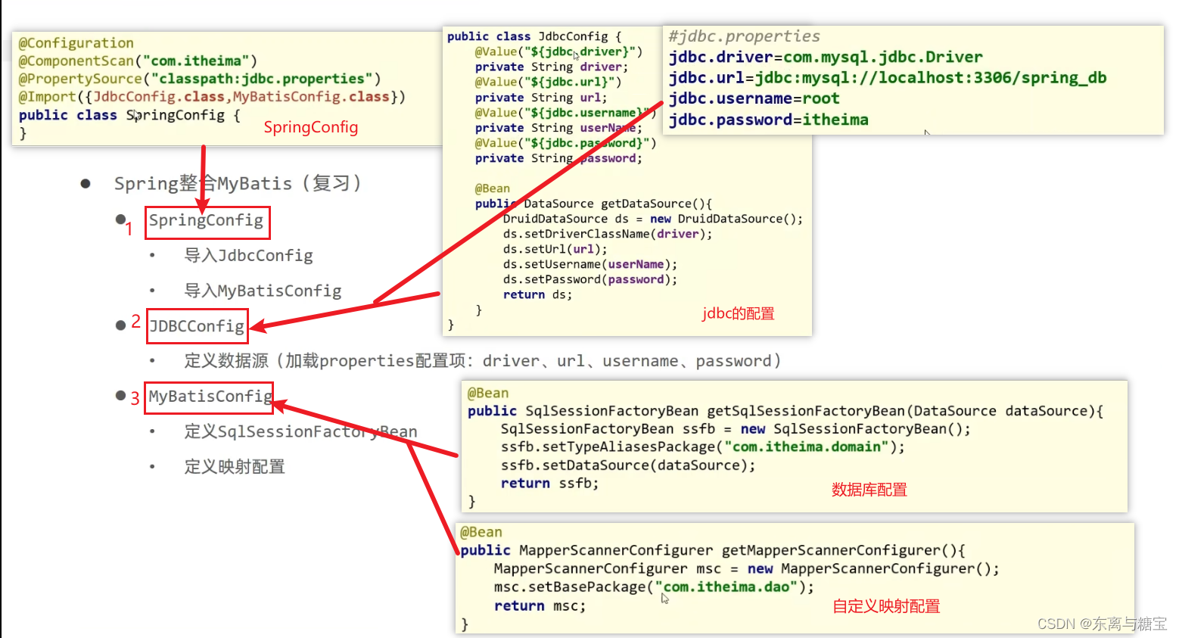Click the 'ds.setPassword(password);' line
Screen dimensions: 1179x638
pyautogui.click(x=590, y=279)
